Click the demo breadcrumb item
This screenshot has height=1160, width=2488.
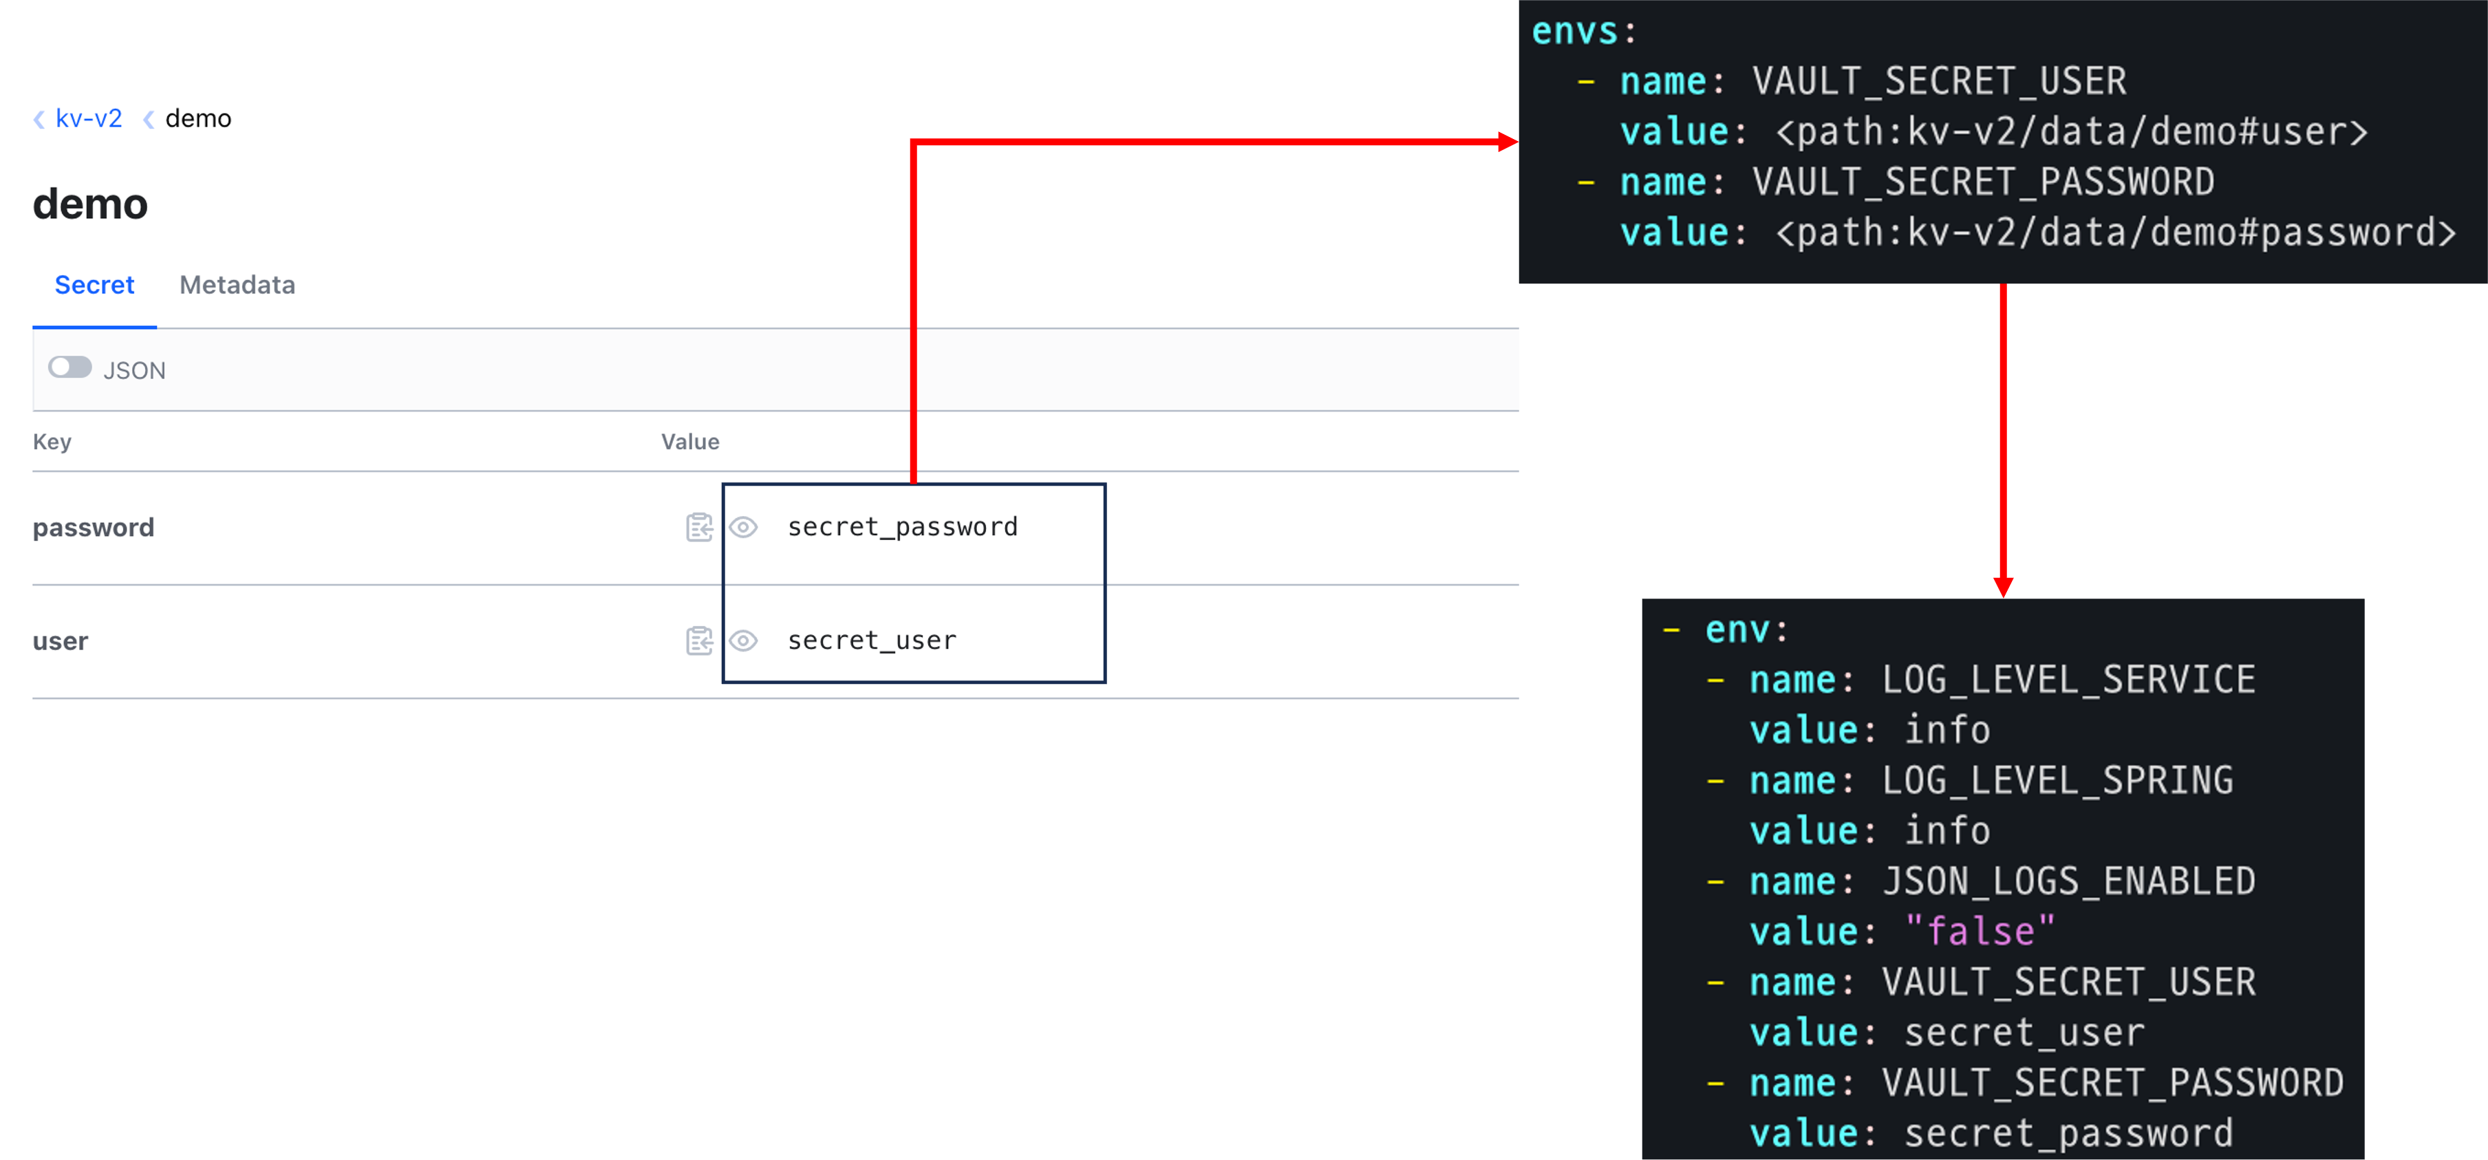coord(198,119)
